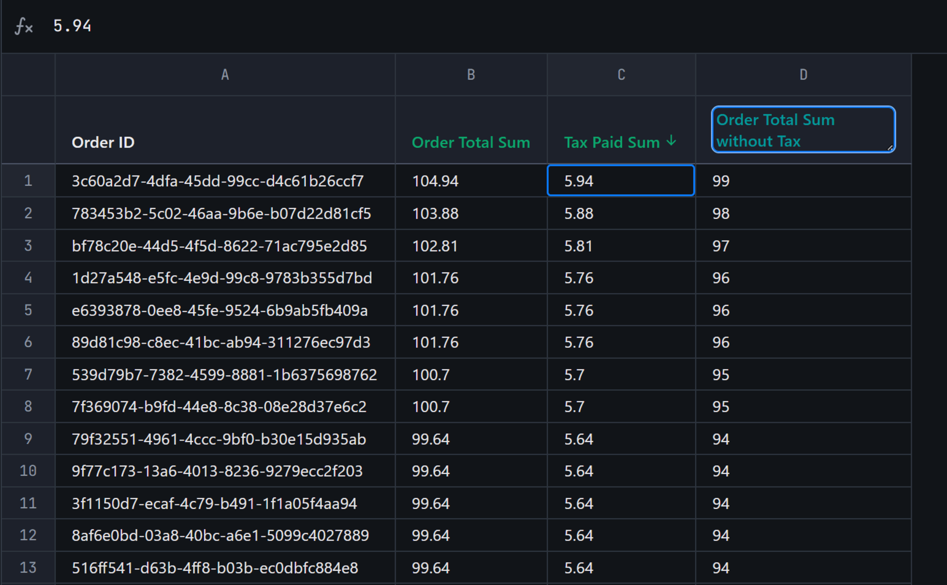
Task: Select without-tax cell 97
Action: (804, 246)
